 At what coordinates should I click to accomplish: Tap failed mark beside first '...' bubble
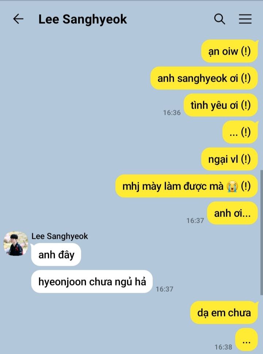pyautogui.click(x=246, y=132)
